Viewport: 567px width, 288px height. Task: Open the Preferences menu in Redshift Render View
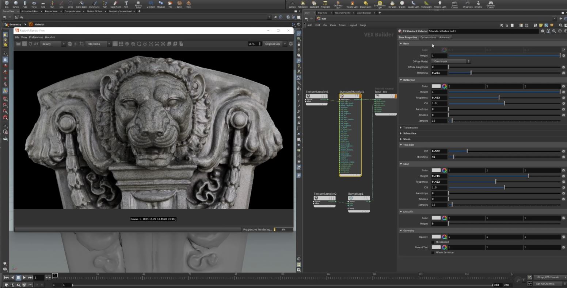pyautogui.click(x=36, y=37)
